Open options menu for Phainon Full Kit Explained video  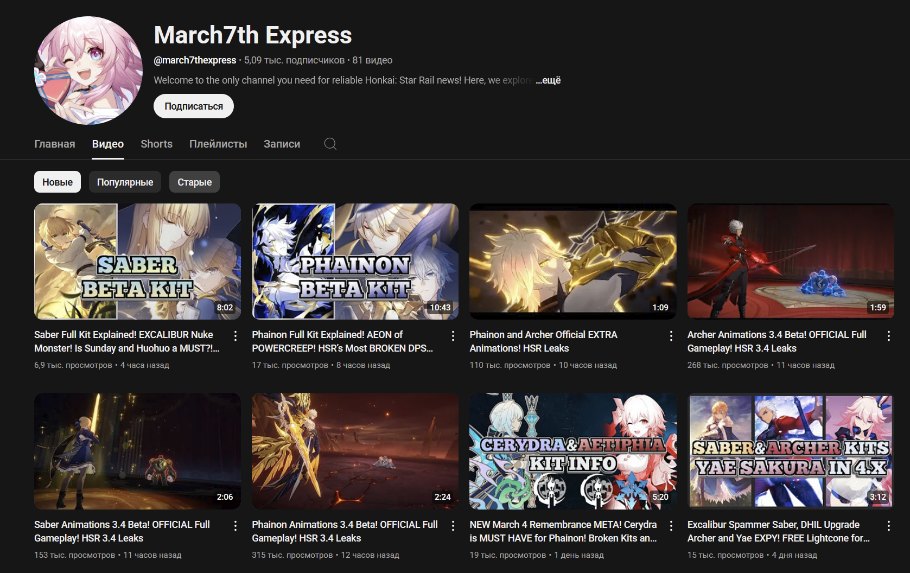pos(453,336)
